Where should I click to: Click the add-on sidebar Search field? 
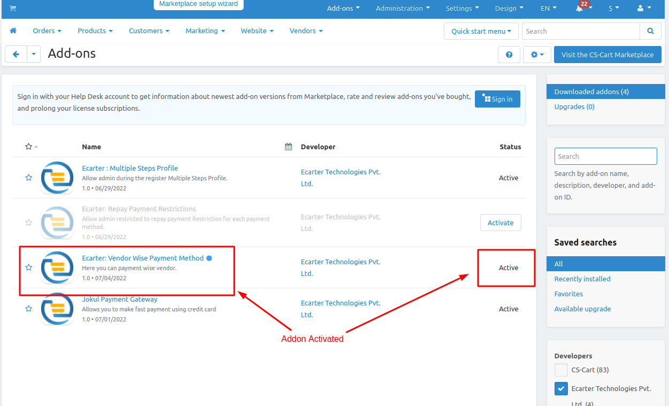(605, 156)
